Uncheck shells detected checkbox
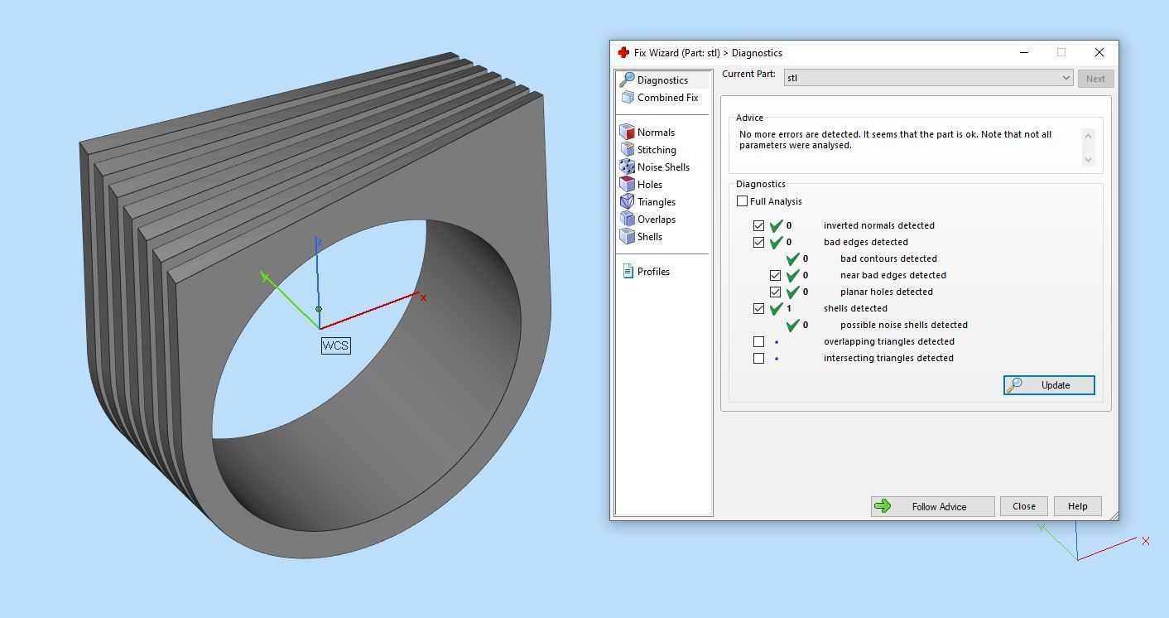The image size is (1169, 618). (x=758, y=308)
